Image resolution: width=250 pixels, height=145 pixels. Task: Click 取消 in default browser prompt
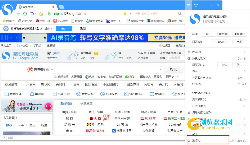pos(83,29)
